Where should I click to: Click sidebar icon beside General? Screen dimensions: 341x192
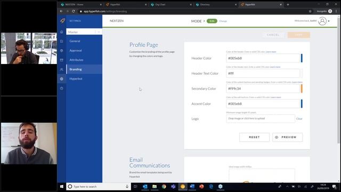click(x=62, y=41)
